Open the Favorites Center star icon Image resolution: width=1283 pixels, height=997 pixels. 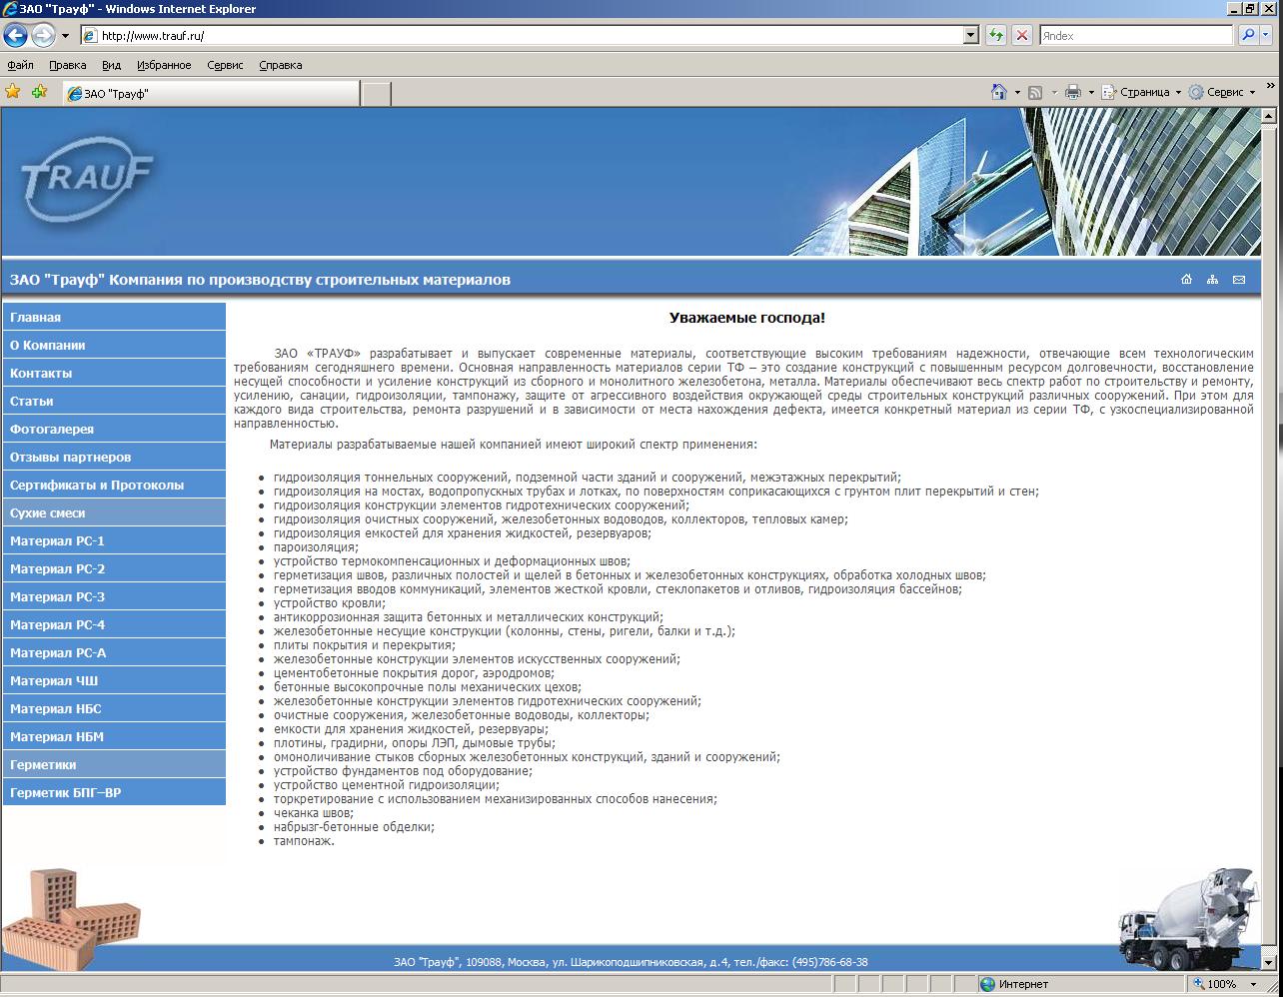coord(13,92)
